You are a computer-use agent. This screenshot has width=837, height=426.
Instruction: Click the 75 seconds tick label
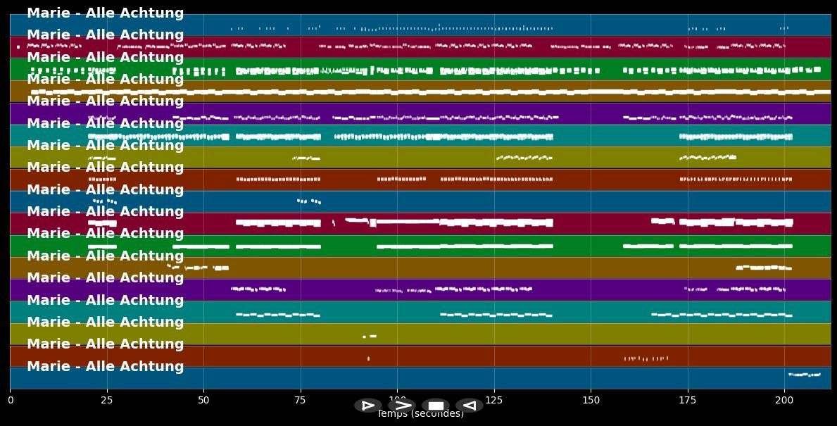point(301,400)
